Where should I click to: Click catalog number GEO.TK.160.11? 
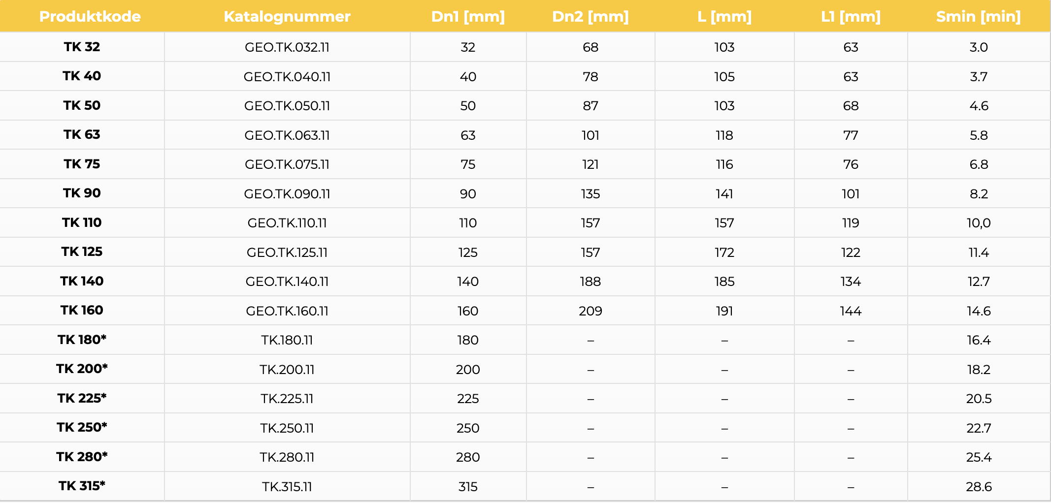click(x=287, y=311)
